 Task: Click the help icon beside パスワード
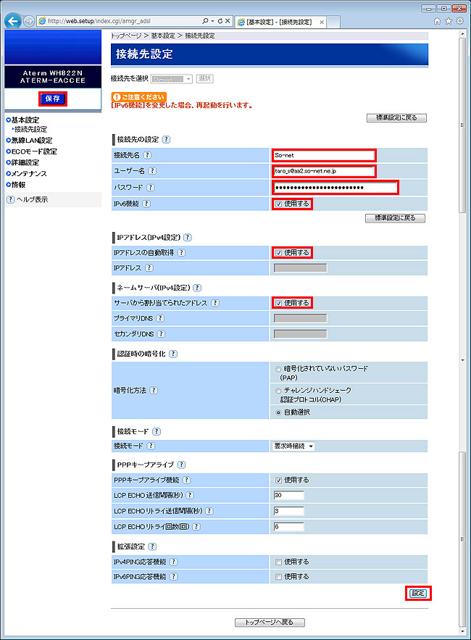pos(147,188)
